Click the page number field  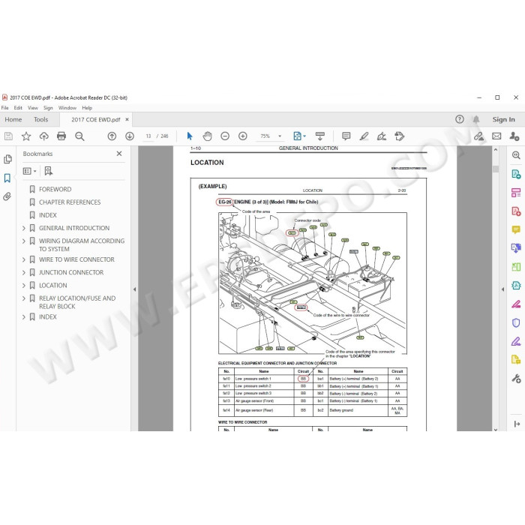pyautogui.click(x=148, y=136)
